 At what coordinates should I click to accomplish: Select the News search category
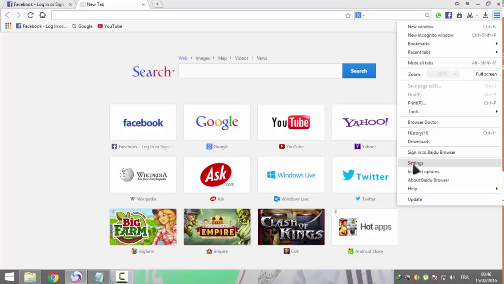point(262,58)
